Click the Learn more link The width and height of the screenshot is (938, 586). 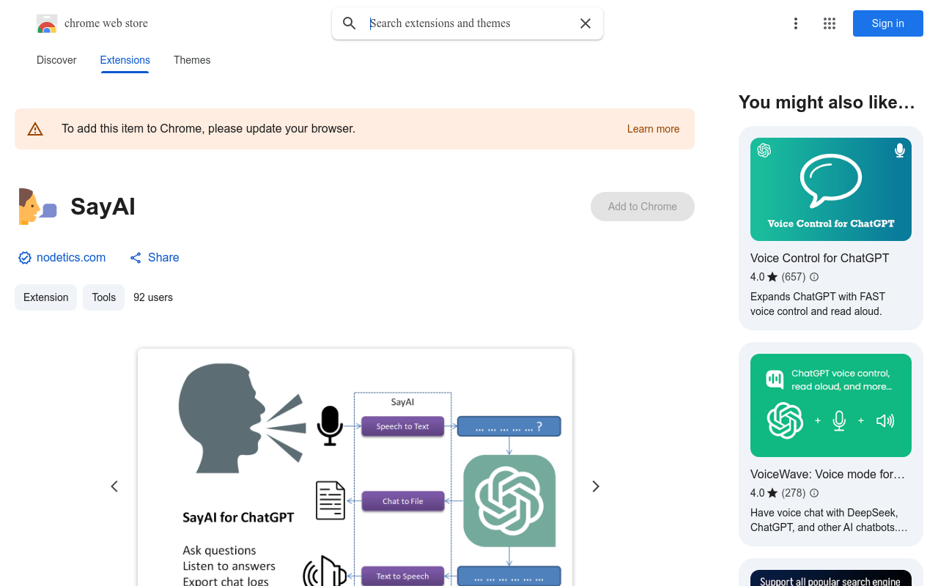coord(653,129)
